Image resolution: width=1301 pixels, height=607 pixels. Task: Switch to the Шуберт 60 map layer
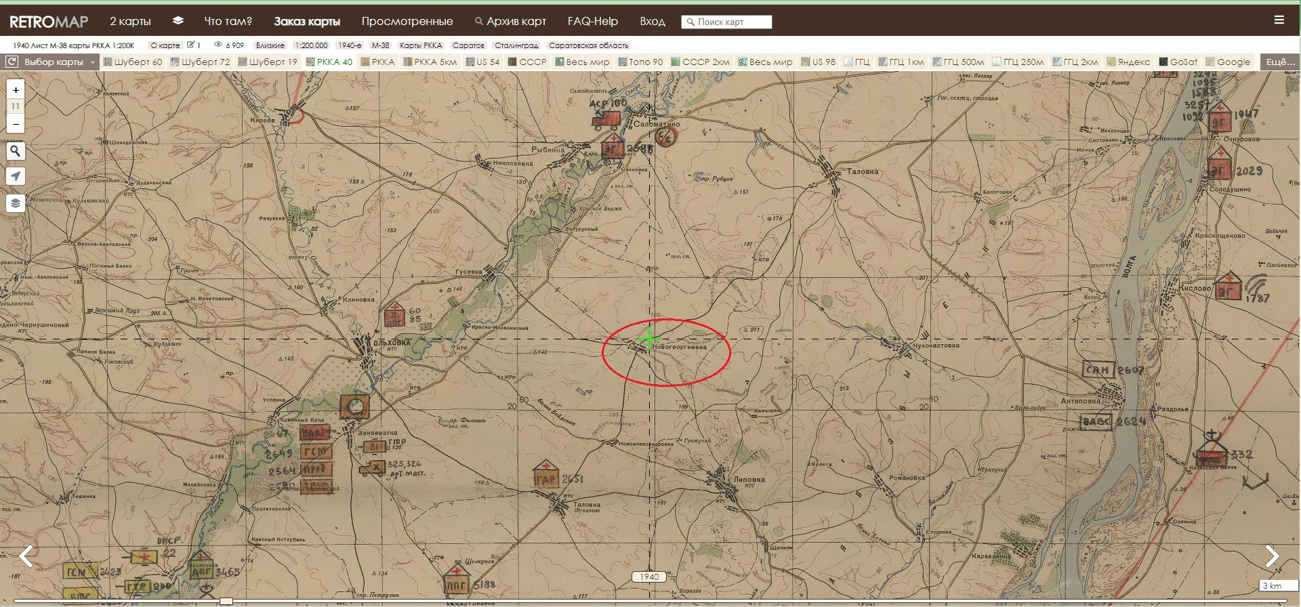(x=133, y=62)
